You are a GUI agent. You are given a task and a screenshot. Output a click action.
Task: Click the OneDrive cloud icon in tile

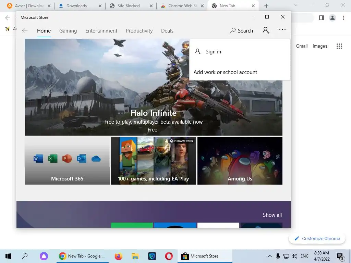[96, 159]
